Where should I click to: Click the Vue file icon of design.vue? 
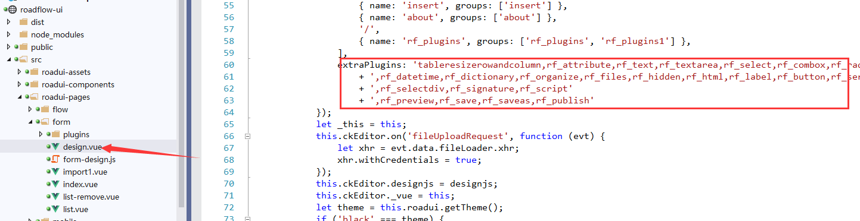click(55, 147)
